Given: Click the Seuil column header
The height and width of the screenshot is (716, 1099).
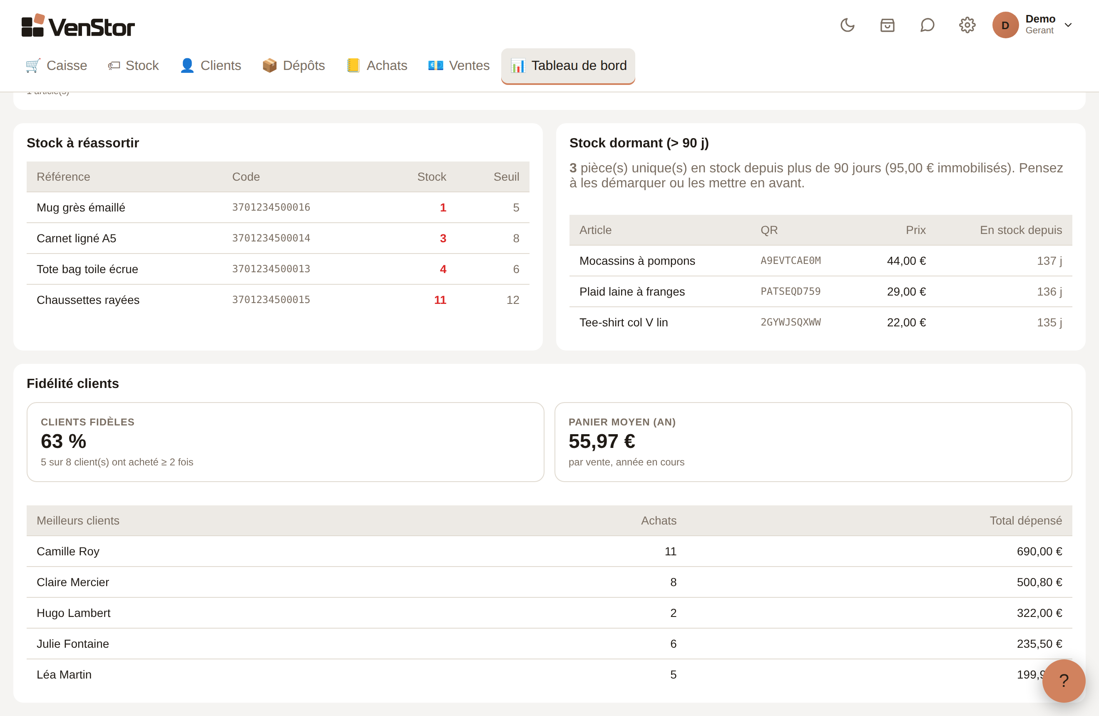Looking at the screenshot, I should (x=506, y=177).
